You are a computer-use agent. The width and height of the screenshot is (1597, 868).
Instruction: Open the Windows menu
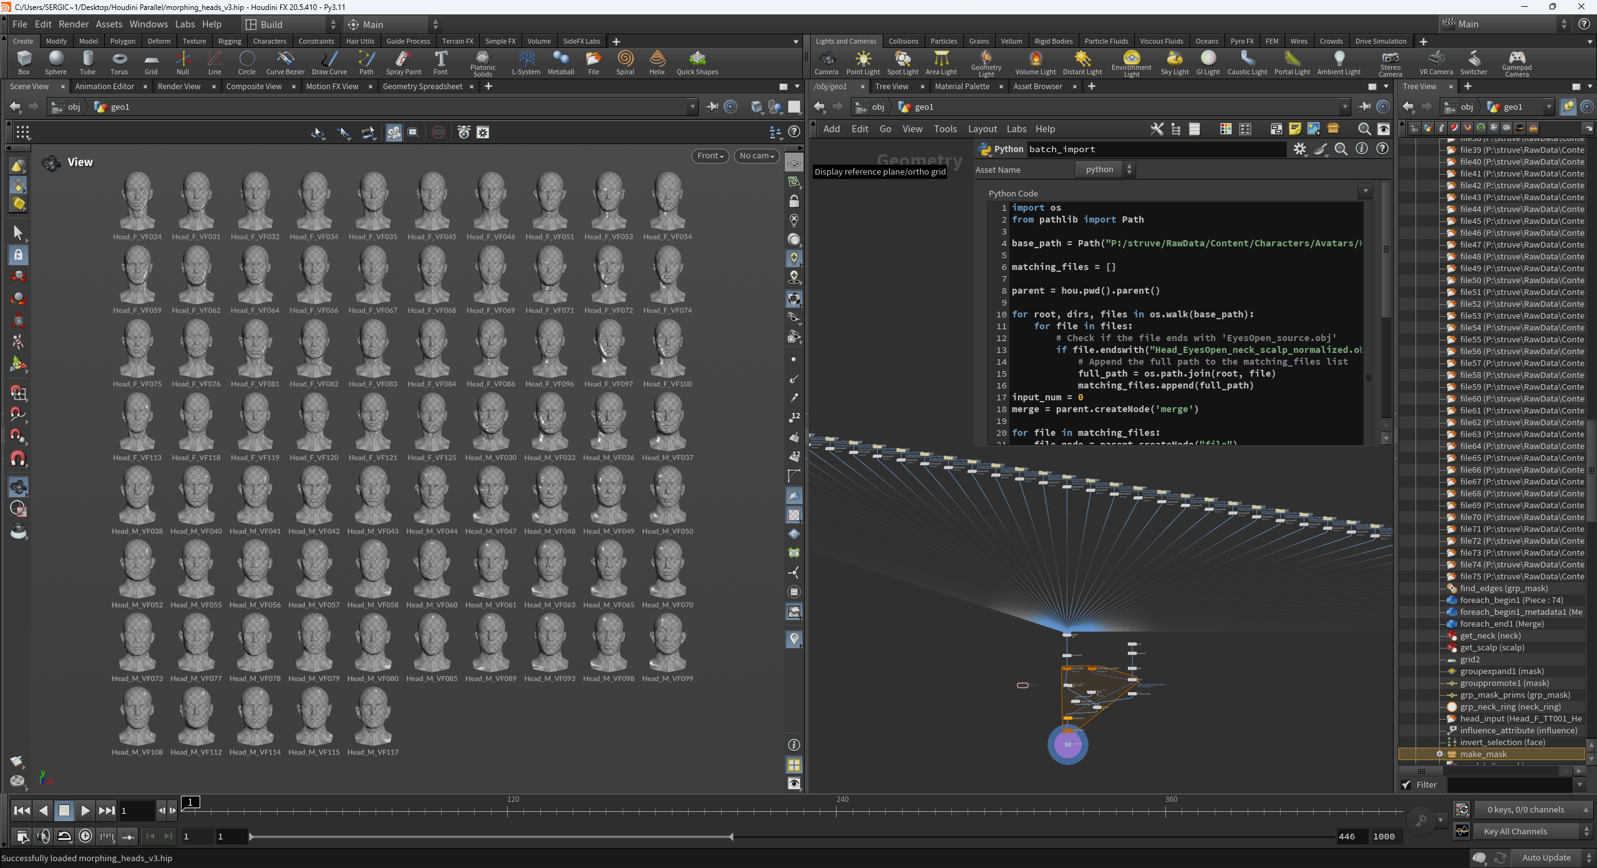coord(148,24)
